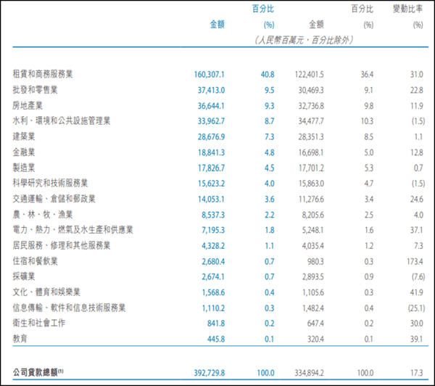Select the 批發和零售業 row label

39,89
